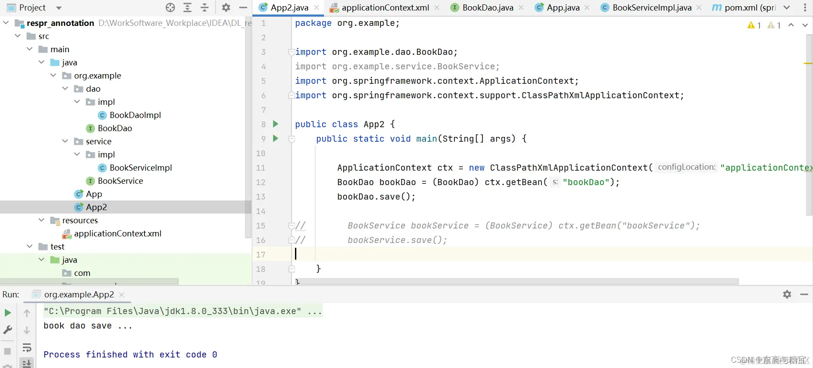813x368 pixels.
Task: Click the editor vertical scrollbar
Action: 809,125
